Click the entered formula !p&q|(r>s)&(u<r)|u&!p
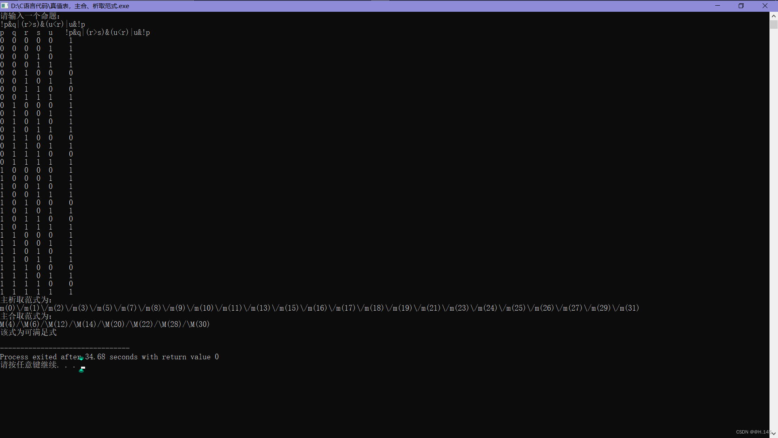This screenshot has height=438, width=778. point(43,24)
